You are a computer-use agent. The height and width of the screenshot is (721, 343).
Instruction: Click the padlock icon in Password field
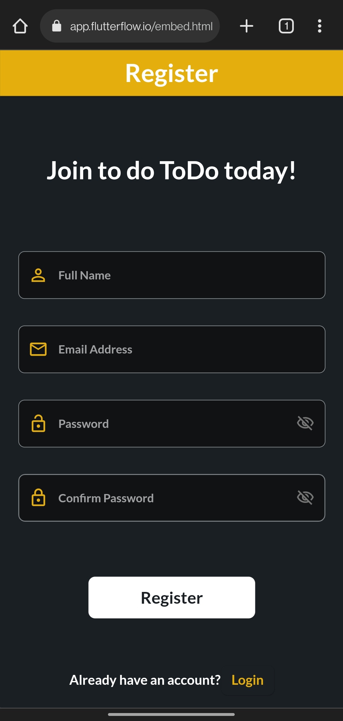click(x=38, y=423)
